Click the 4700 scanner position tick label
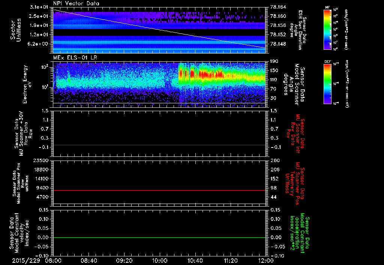The image size is (384, 265). 42,197
